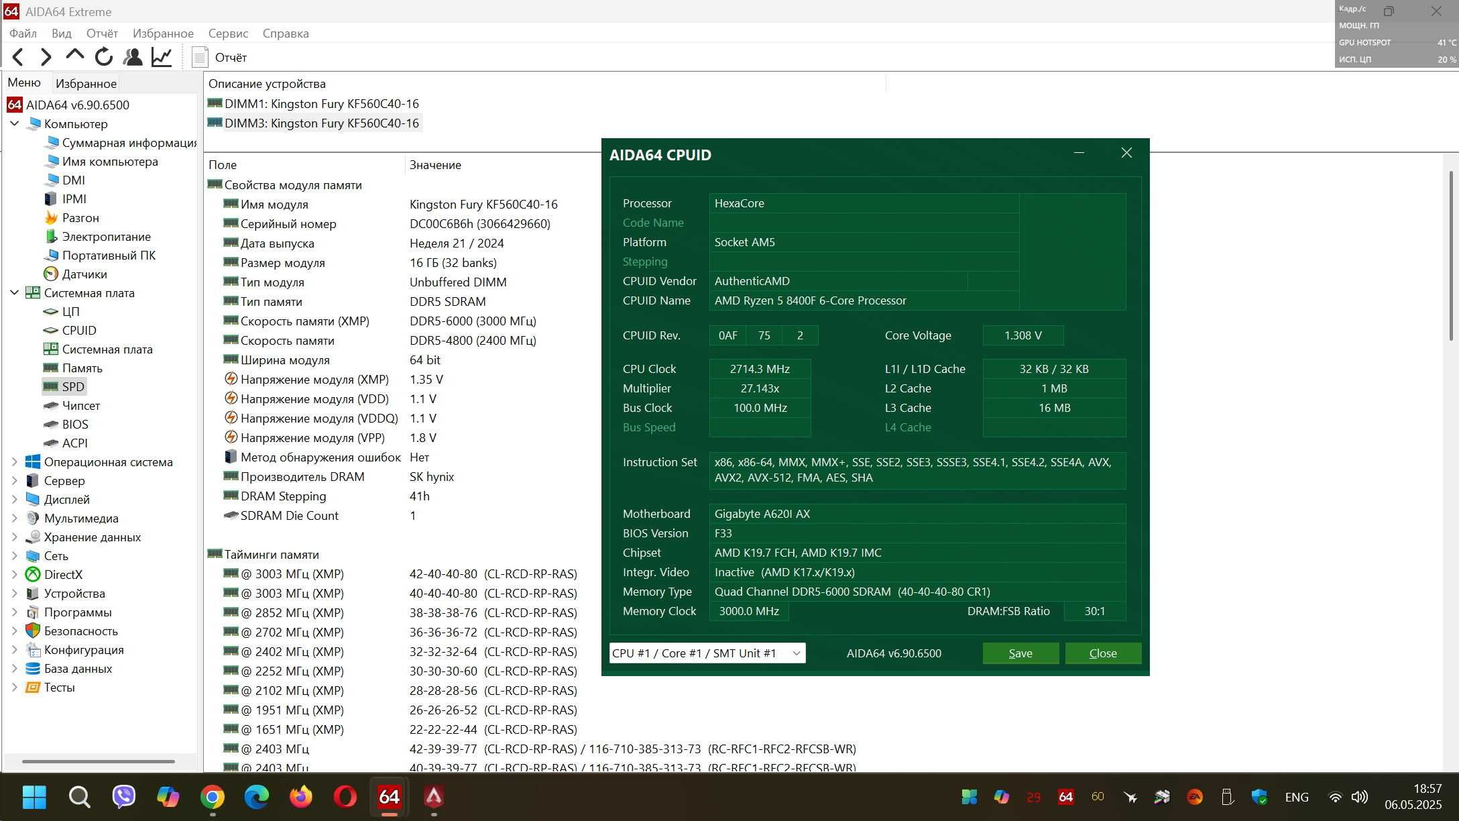The height and width of the screenshot is (821, 1459).
Task: Click the user profile toolbar icon
Action: (133, 57)
